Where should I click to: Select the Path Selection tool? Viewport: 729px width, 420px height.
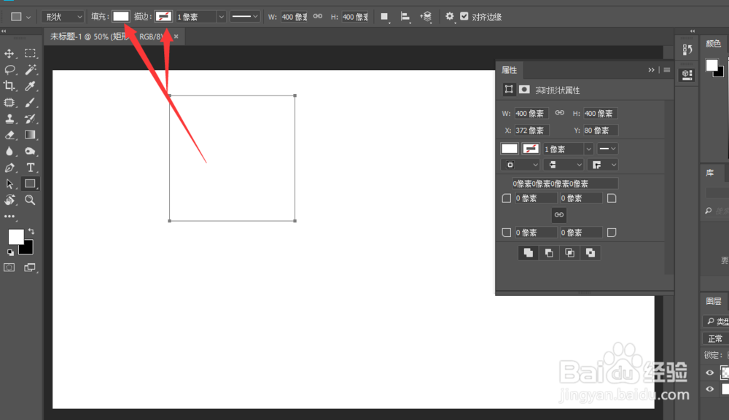coord(9,184)
